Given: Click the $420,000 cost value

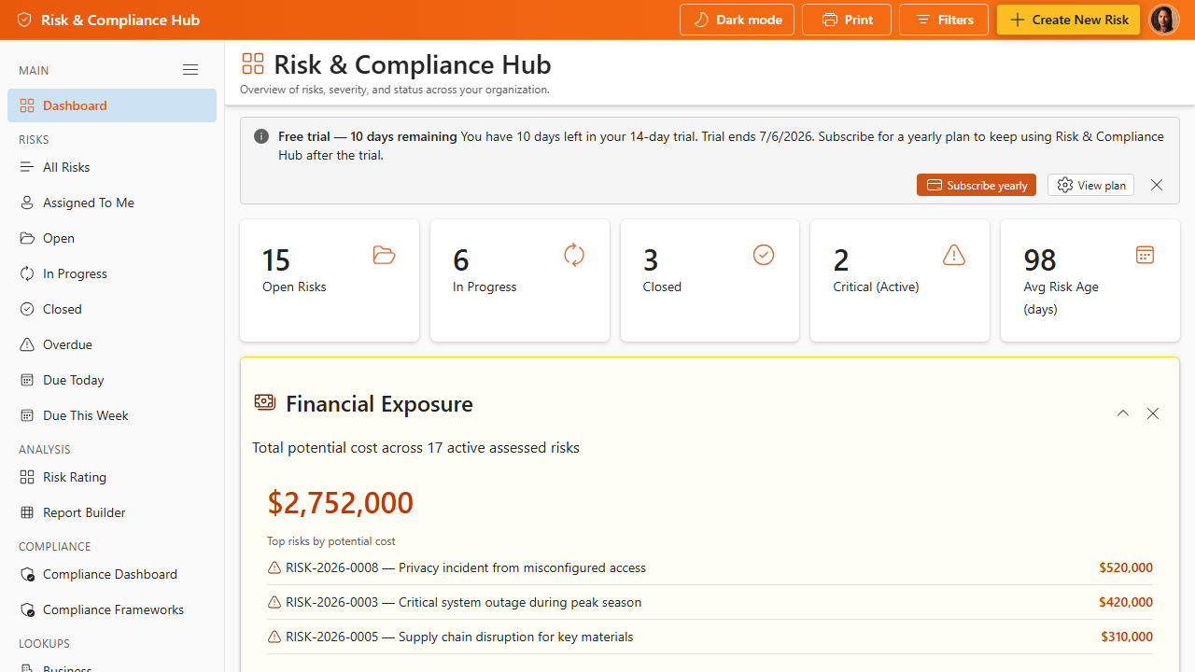Looking at the screenshot, I should [1126, 602].
